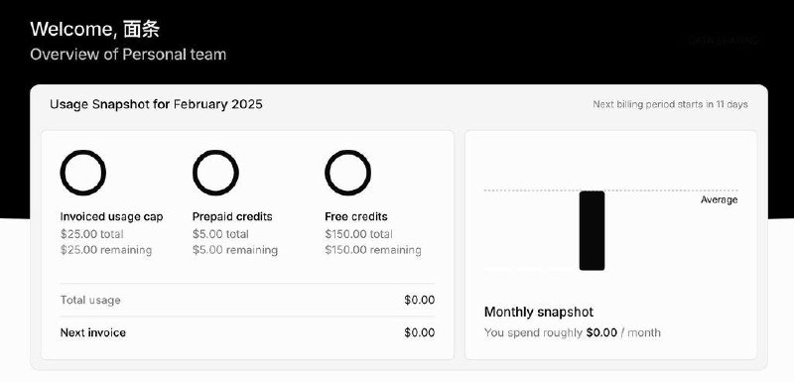Click the Free credits ring indicator

348,173
